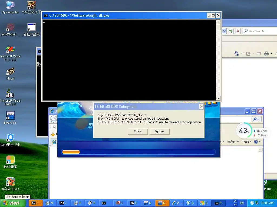Click the Read Mail envelope icon
The width and height of the screenshot is (277, 207).
(259, 54)
